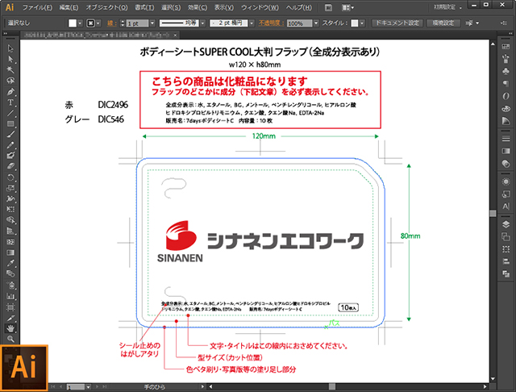Open the Color palette panel icon
516x392 pixels.
[506, 108]
